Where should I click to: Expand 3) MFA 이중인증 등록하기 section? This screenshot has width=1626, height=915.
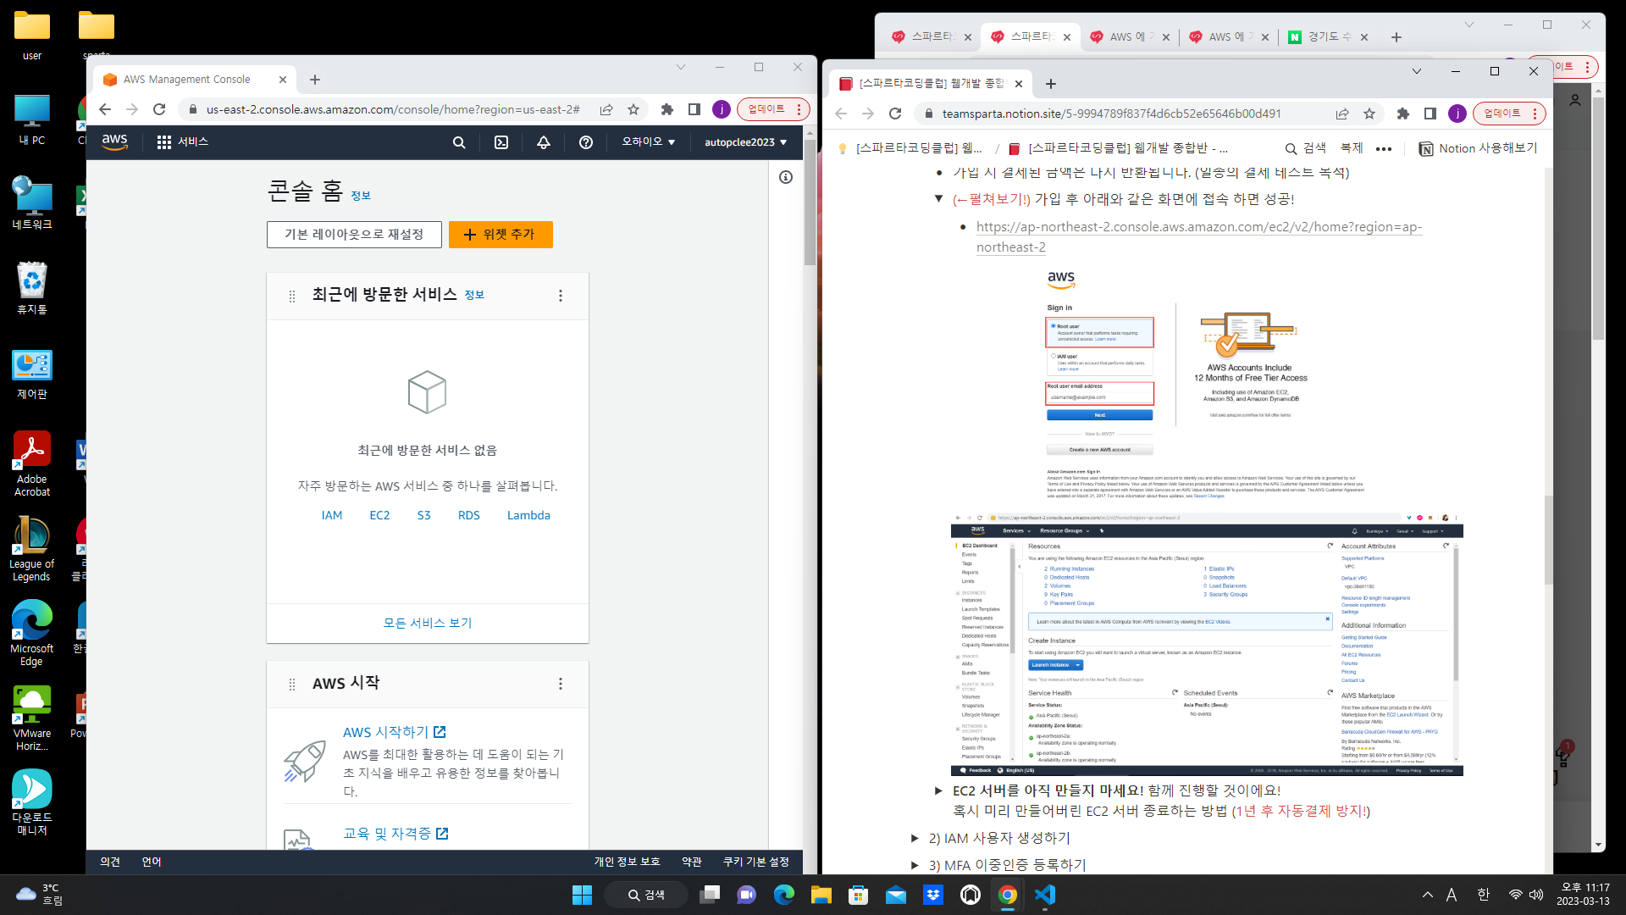point(915,865)
